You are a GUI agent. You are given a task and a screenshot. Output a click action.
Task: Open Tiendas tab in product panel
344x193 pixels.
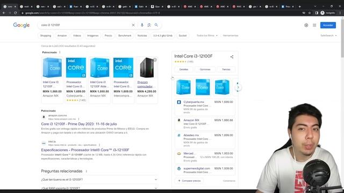(226, 69)
